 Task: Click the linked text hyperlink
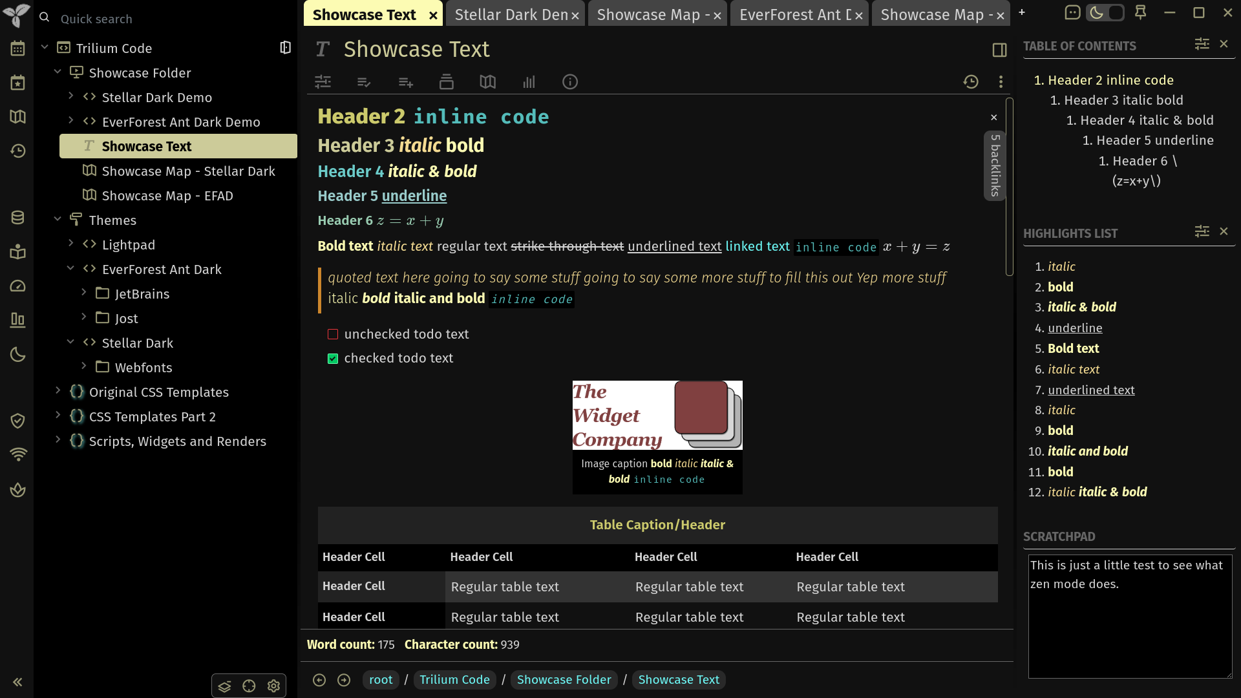(x=755, y=246)
